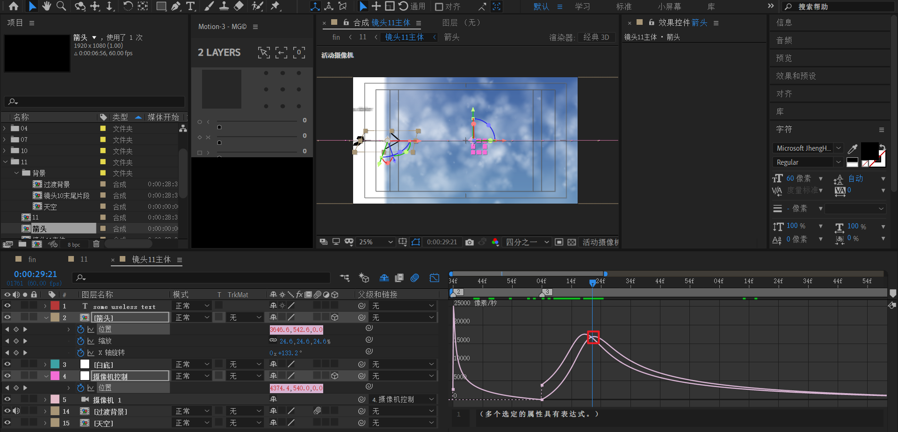Toggle the 位置 stopwatch under 箭头 layer
This screenshot has height=432, width=898.
80,329
